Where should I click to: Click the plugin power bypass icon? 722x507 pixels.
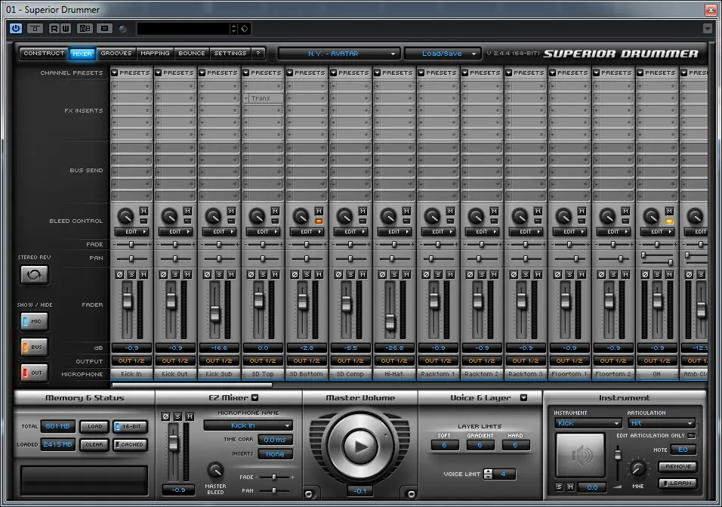[x=16, y=29]
